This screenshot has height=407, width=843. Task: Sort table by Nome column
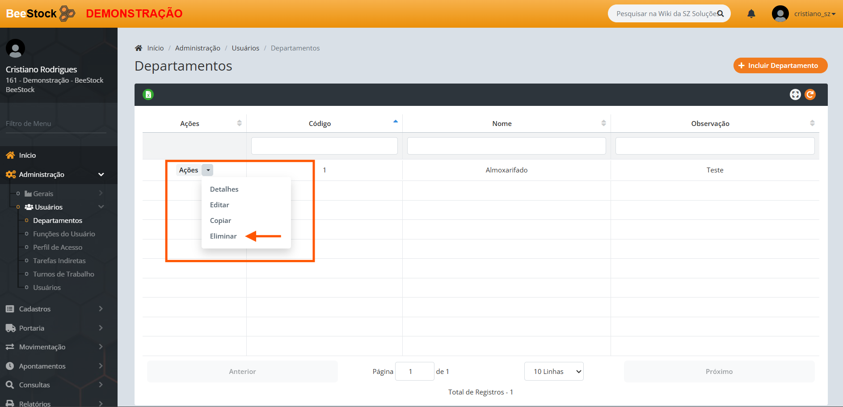click(x=502, y=124)
